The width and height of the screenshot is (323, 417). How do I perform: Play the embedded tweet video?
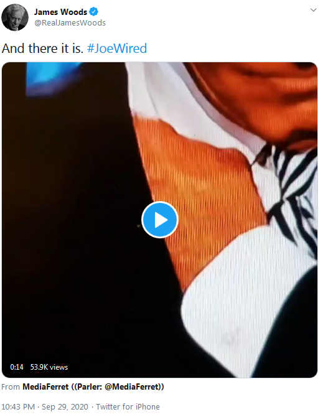coord(159,220)
